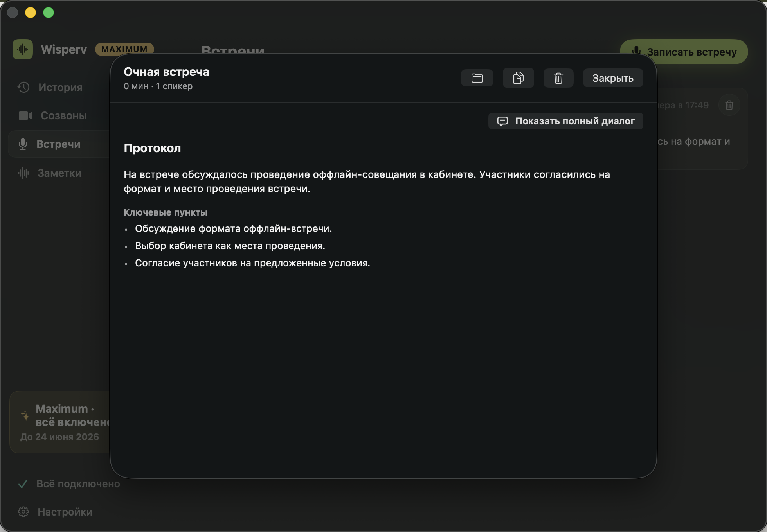Screen dimensions: 767x532
Task: Click the checkmark icon by Всё подключено
Action: pyautogui.click(x=23, y=484)
